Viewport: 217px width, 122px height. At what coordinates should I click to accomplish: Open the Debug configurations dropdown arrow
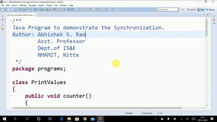click(38, 9)
